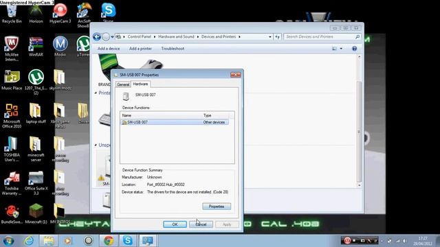This screenshot has width=440, height=247.
Task: Open Devices and Printers help icon
Action: pyautogui.click(x=355, y=49)
